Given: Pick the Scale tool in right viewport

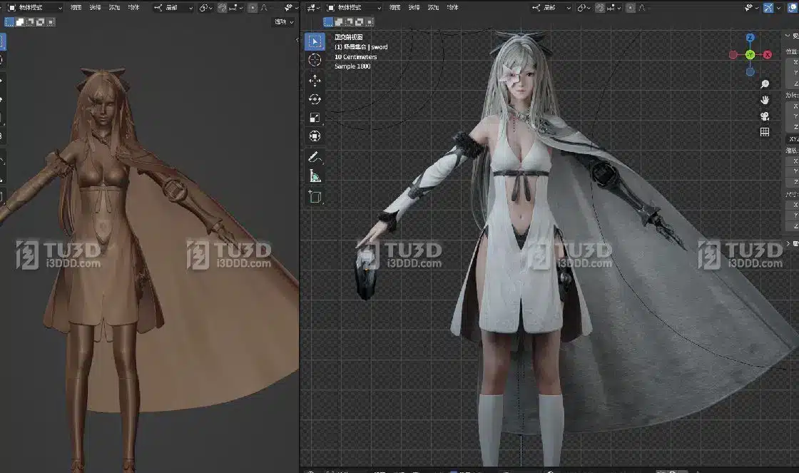Looking at the screenshot, I should click(x=315, y=118).
